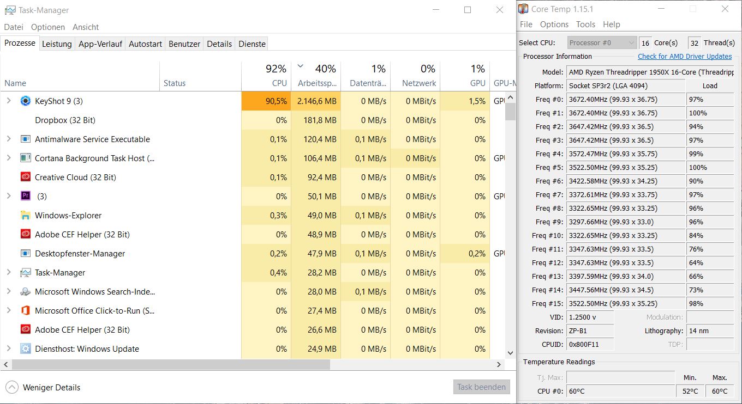Expand Diensthost: Windows Update row

click(9, 349)
